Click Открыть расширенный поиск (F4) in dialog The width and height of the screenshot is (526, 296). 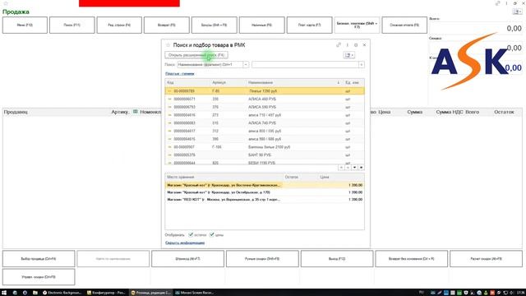[x=196, y=55]
